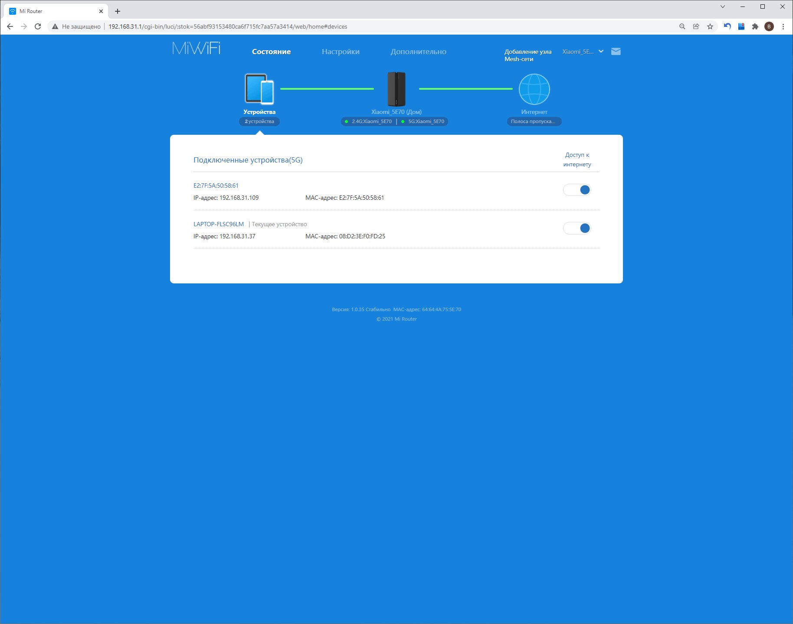Toggle internet access for E2:7F:5A:50:58:61

tap(577, 190)
